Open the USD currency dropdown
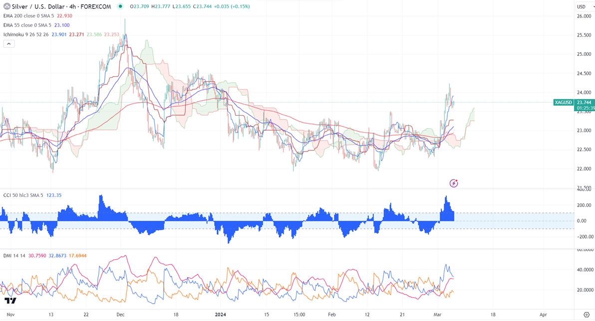595x321 pixels. pyautogui.click(x=584, y=6)
